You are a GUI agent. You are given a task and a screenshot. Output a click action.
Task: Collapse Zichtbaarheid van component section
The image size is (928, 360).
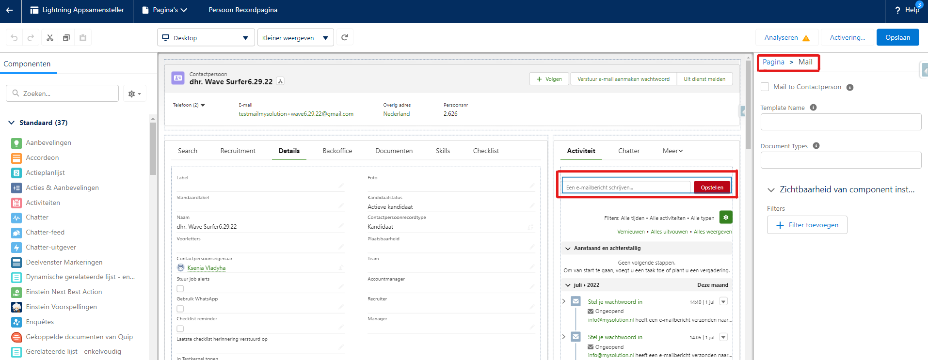pos(771,190)
